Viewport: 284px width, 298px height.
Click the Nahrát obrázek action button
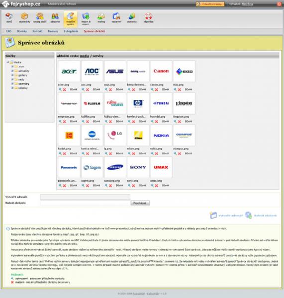(x=261, y=216)
